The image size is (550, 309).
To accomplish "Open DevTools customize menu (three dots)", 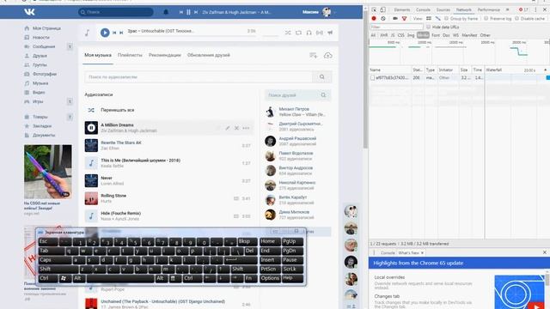I will pyautogui.click(x=535, y=9).
